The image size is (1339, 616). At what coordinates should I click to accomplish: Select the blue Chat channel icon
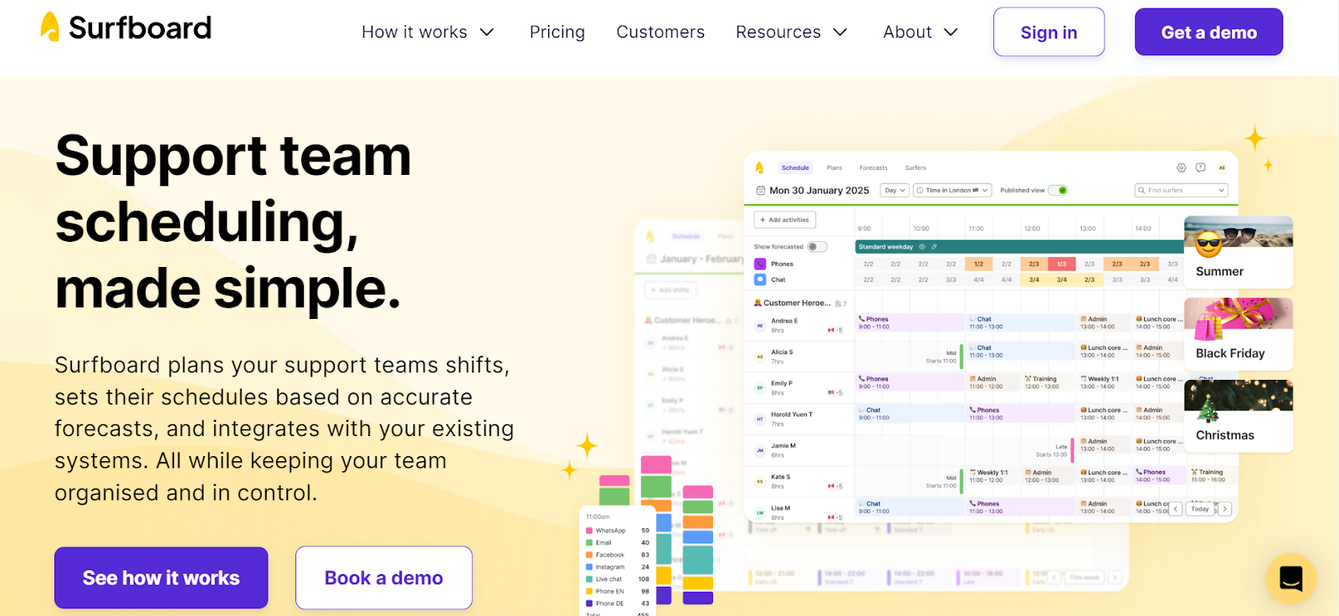coord(760,280)
